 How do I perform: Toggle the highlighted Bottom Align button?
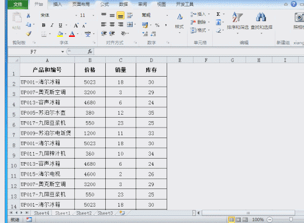120,15
